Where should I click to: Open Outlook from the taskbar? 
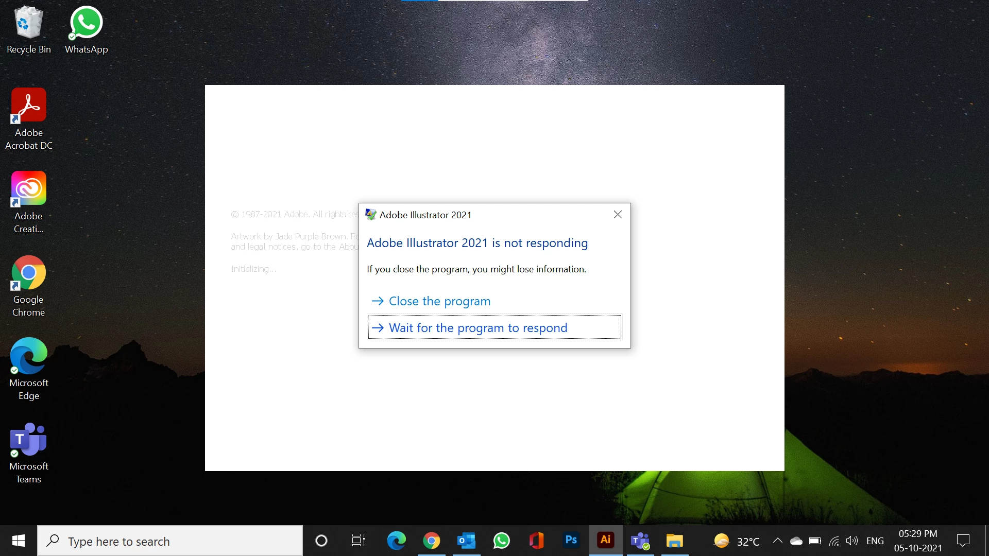click(x=466, y=541)
